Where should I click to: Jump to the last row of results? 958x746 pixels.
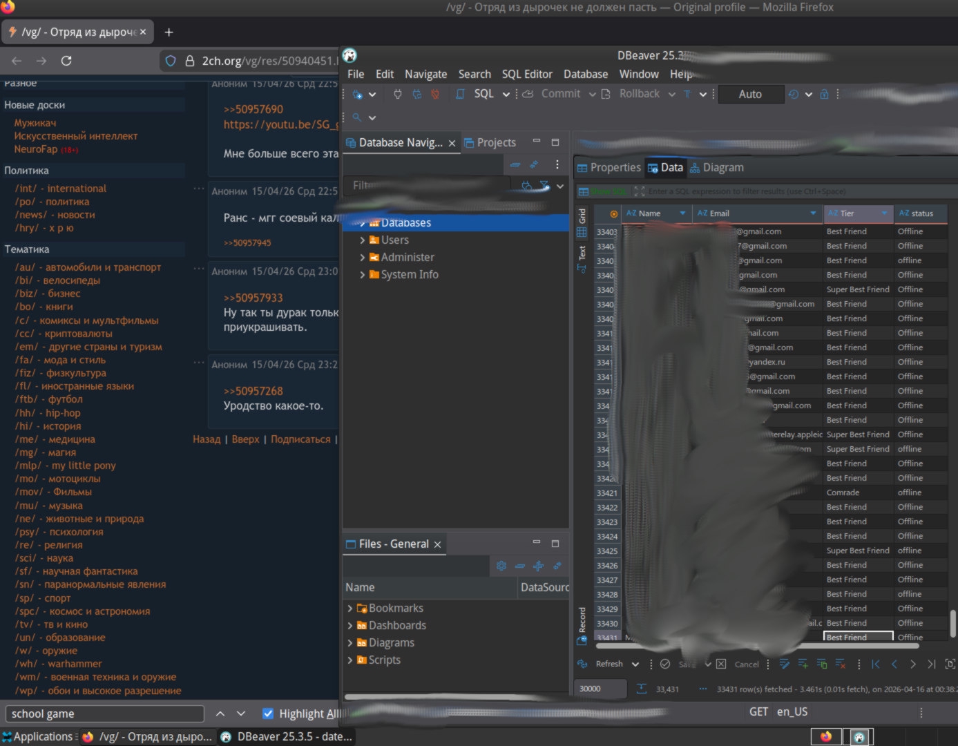pyautogui.click(x=932, y=664)
